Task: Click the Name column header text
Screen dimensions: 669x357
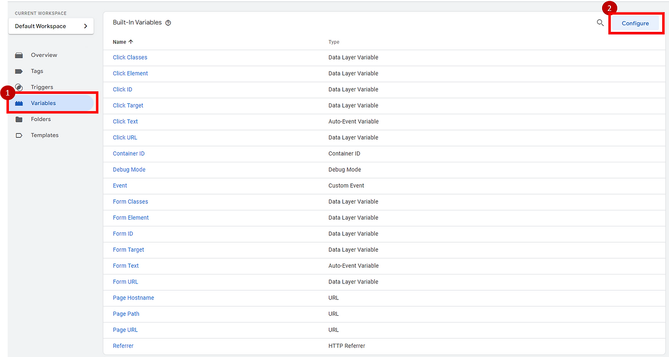Action: click(x=119, y=42)
